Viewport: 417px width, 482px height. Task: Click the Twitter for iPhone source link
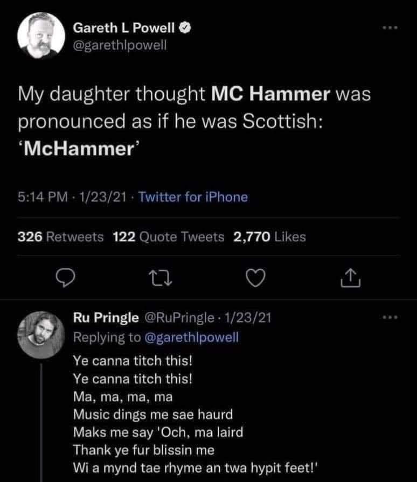click(193, 197)
